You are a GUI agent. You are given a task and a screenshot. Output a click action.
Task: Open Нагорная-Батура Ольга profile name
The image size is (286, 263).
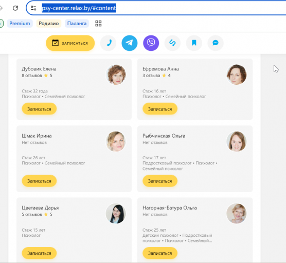click(x=170, y=208)
